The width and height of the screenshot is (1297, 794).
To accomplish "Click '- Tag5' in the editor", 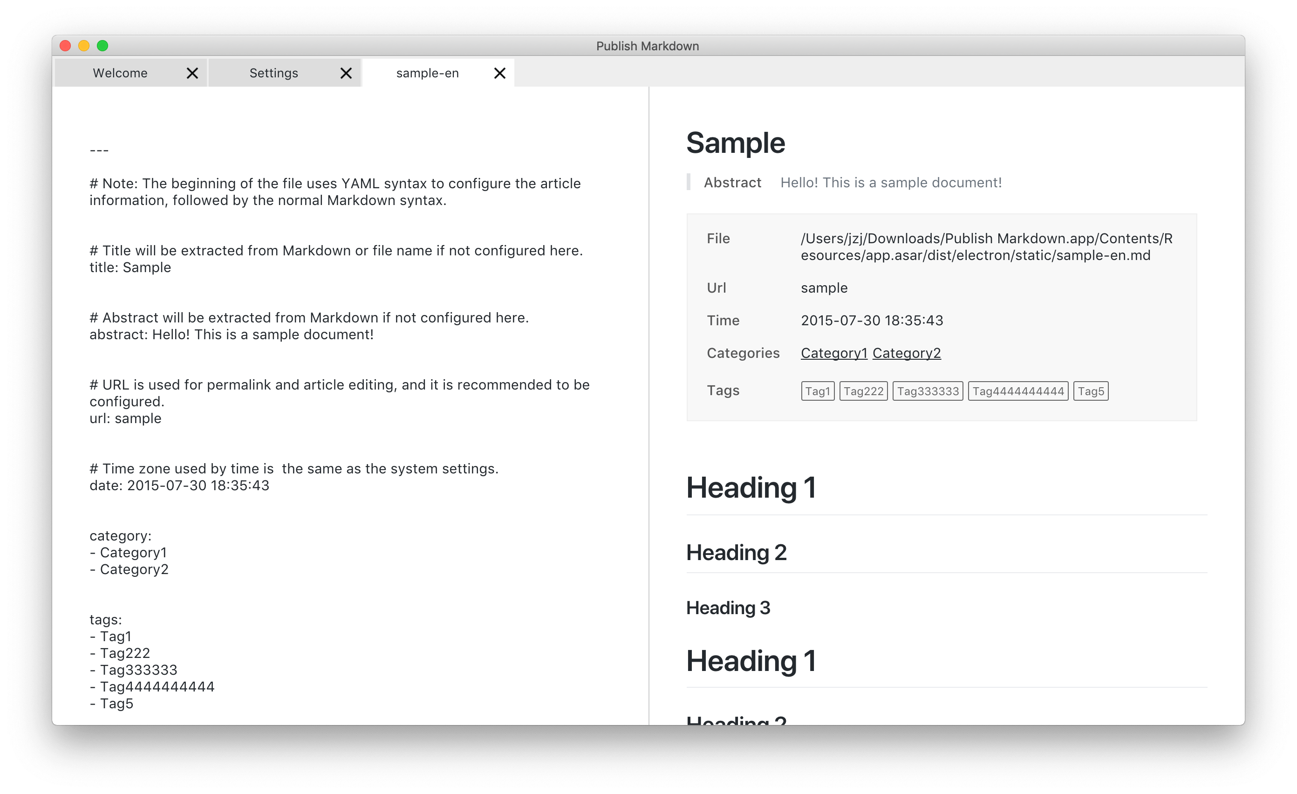I will 112,704.
